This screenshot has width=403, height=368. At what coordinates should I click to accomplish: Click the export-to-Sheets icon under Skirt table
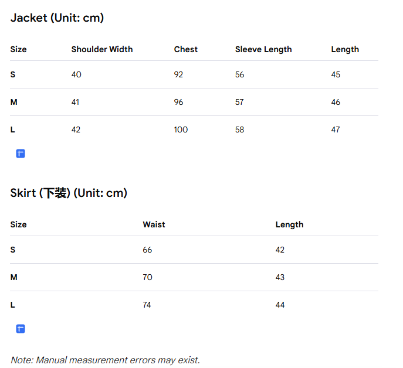tap(21, 329)
